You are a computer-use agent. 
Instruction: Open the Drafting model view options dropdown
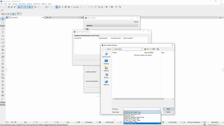(89, 122)
